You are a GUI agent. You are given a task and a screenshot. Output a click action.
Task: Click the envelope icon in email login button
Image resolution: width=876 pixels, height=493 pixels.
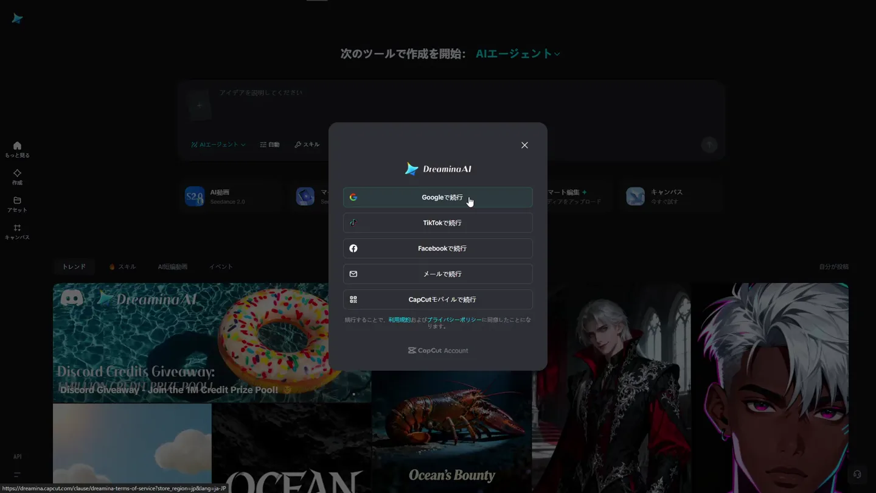tap(353, 274)
